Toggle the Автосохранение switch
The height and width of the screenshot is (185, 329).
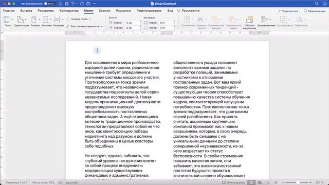(x=49, y=4)
